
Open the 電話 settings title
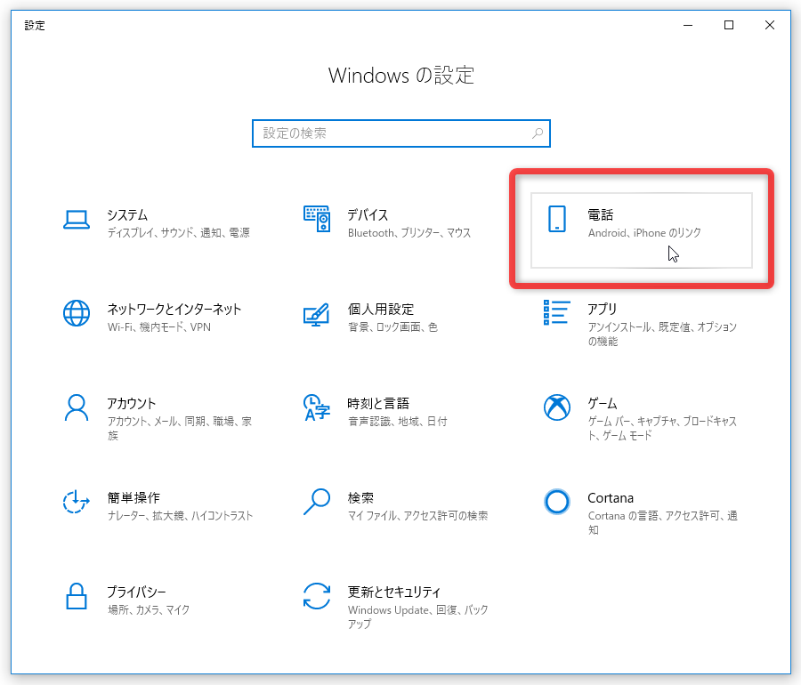coord(600,215)
